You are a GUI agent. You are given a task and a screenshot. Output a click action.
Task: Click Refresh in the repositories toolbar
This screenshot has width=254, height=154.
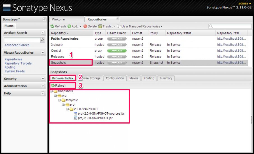coord(58,26)
